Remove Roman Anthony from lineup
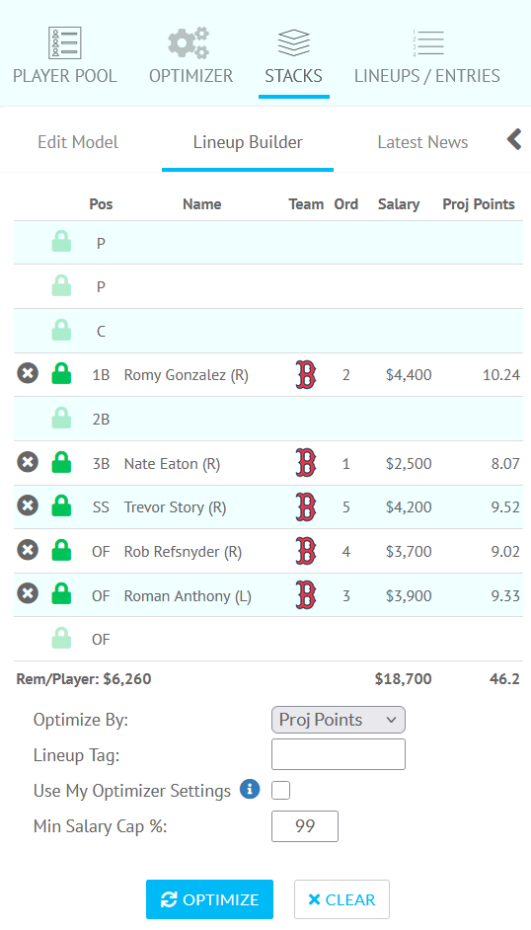This screenshot has height=930, width=531. click(x=28, y=594)
